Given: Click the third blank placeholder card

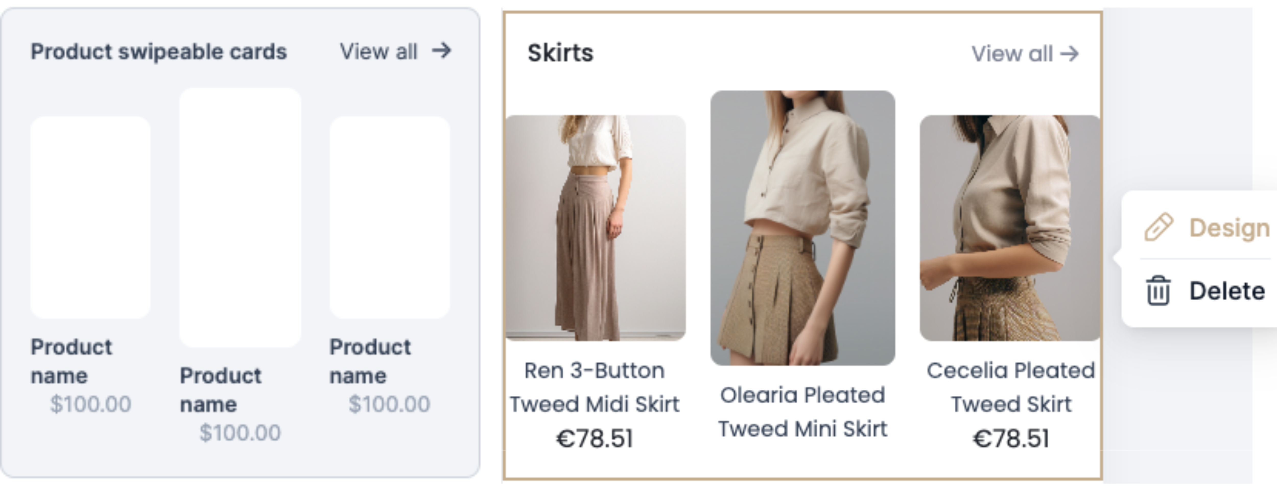Looking at the screenshot, I should (x=390, y=217).
